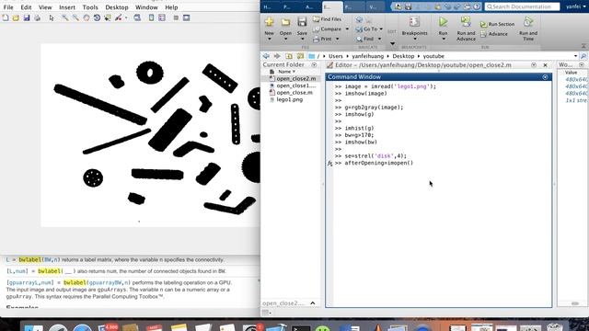Viewport: 589px width, 331px height.
Task: Click the browse for folder icon
Action: (300, 56)
